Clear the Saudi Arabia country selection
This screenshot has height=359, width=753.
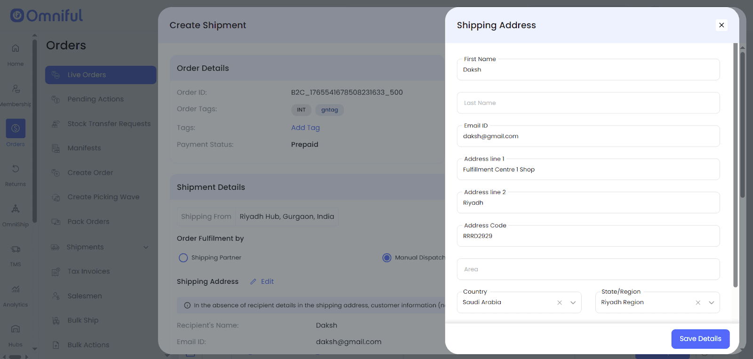coord(560,303)
